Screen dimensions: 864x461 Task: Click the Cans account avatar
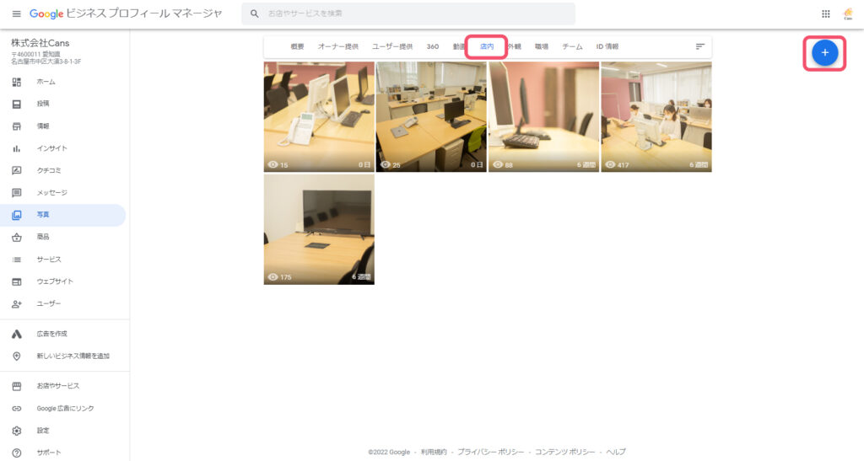coord(848,13)
